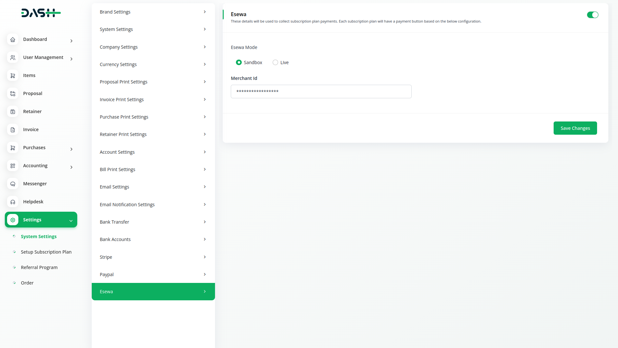Open the Email Notification Settings section
Screen dimensions: 618x348
tap(153, 205)
